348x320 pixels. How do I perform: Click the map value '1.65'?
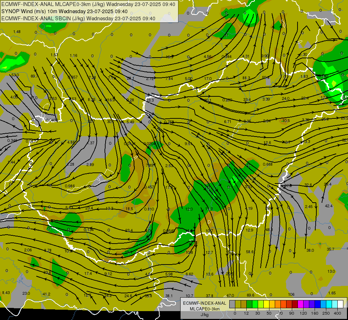click(x=332, y=293)
